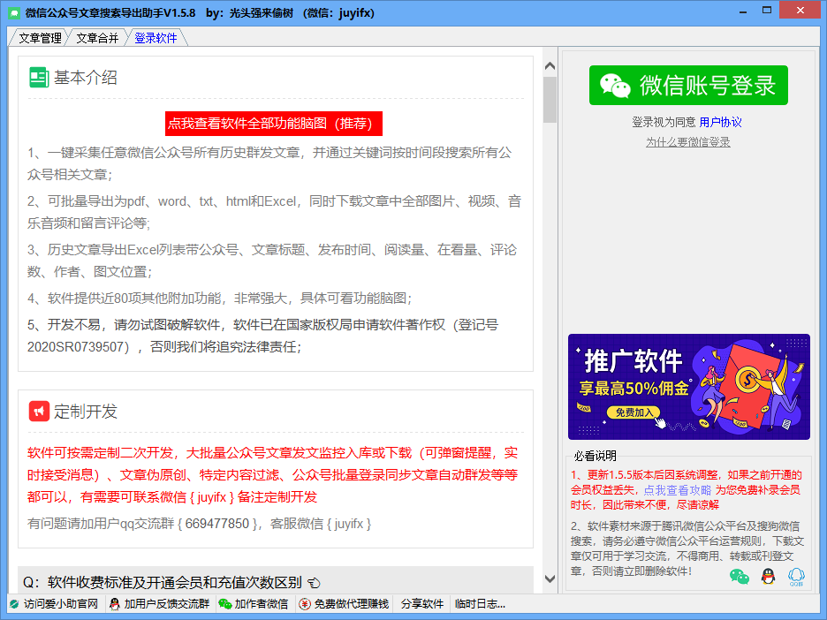The width and height of the screenshot is (827, 620).
Task: Click the scrollbar down arrow
Action: pos(550,578)
